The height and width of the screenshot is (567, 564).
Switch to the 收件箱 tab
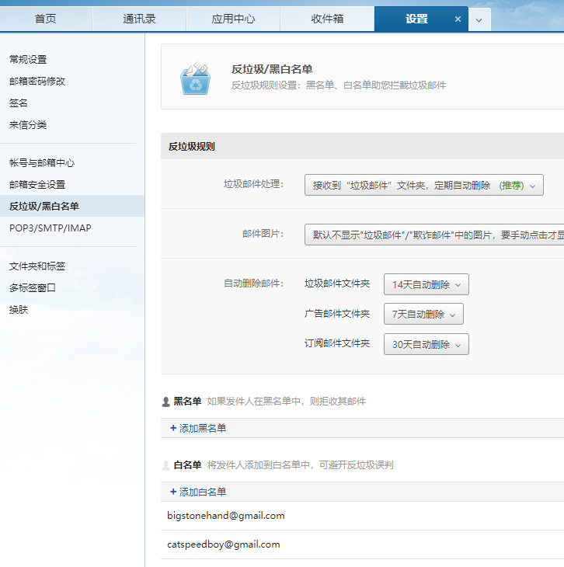[x=327, y=19]
